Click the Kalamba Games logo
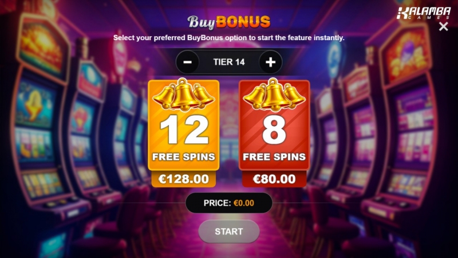 [x=424, y=13]
